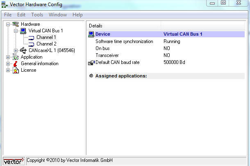
Task: Click the Virtual CAN Bus 1 computer icon
Action: (x=23, y=31)
